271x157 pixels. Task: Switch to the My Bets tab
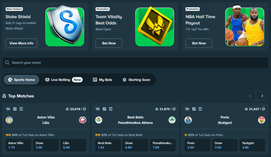click(102, 80)
